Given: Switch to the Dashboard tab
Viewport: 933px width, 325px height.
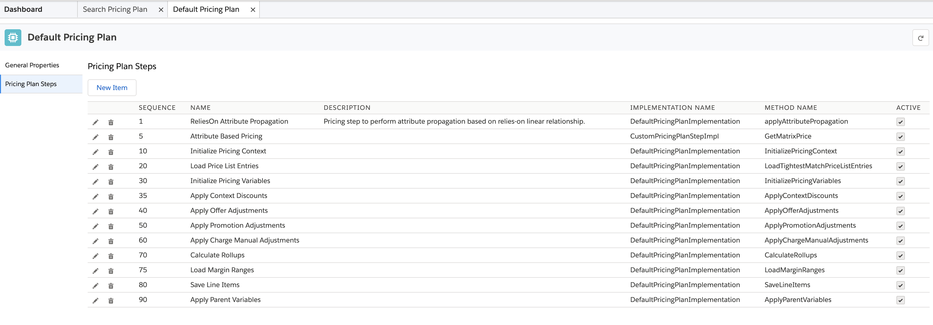Looking at the screenshot, I should [23, 10].
